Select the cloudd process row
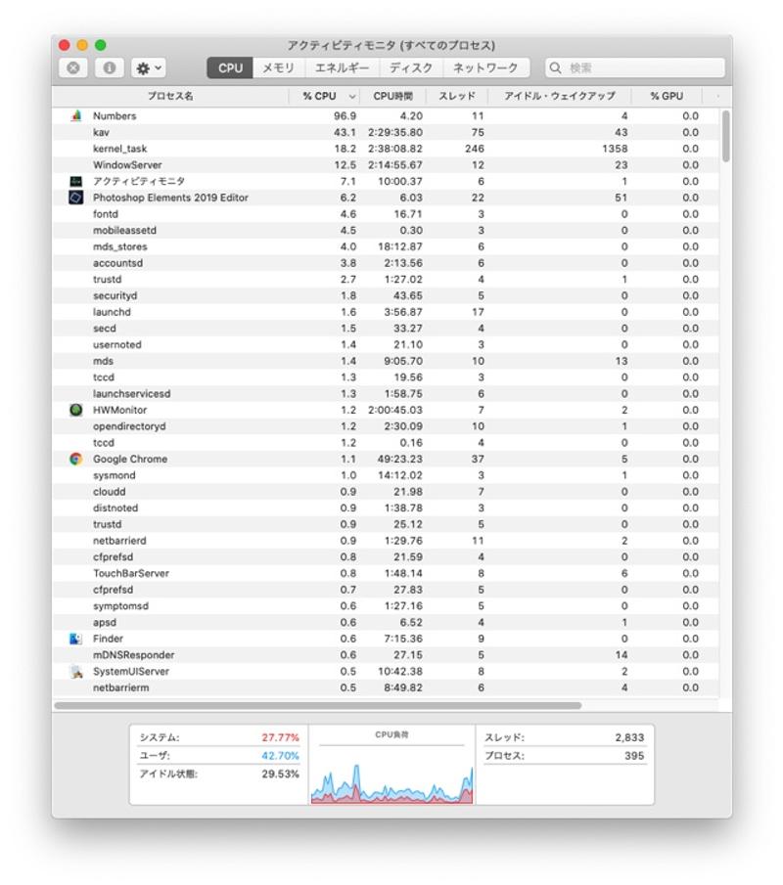This screenshot has height=885, width=783. (x=386, y=492)
